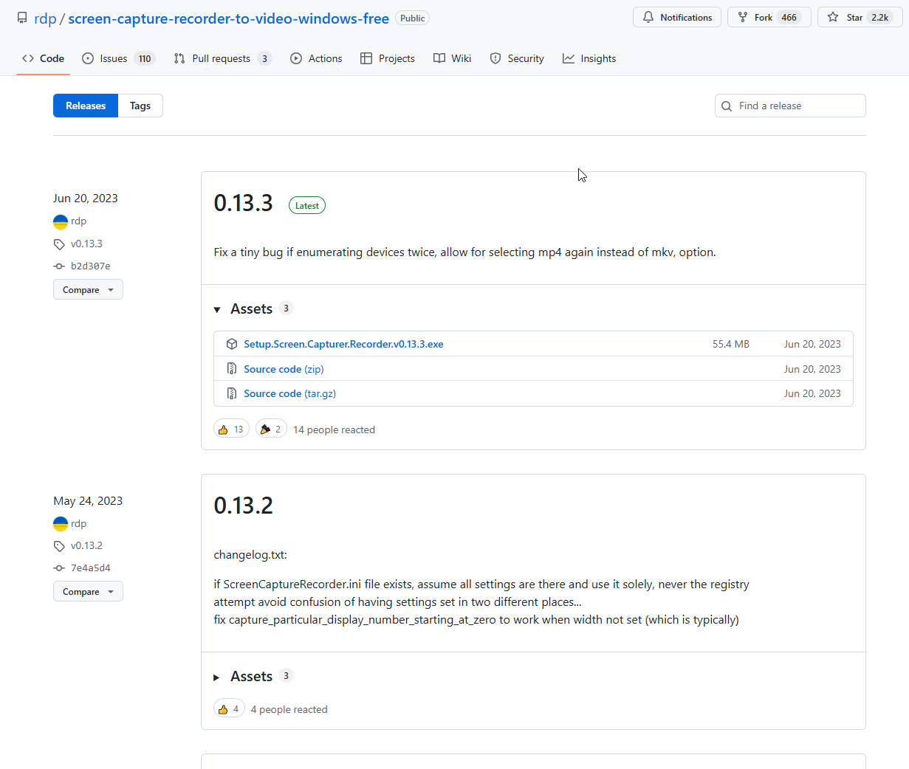This screenshot has height=769, width=909.
Task: Open screen-capture-recorder-to-video-windows-free repository link
Action: 228,18
